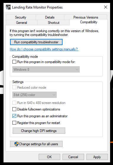113x165 pixels.
Task: Tick Disable fullscreen optimizations checkbox
Action: coord(14,109)
